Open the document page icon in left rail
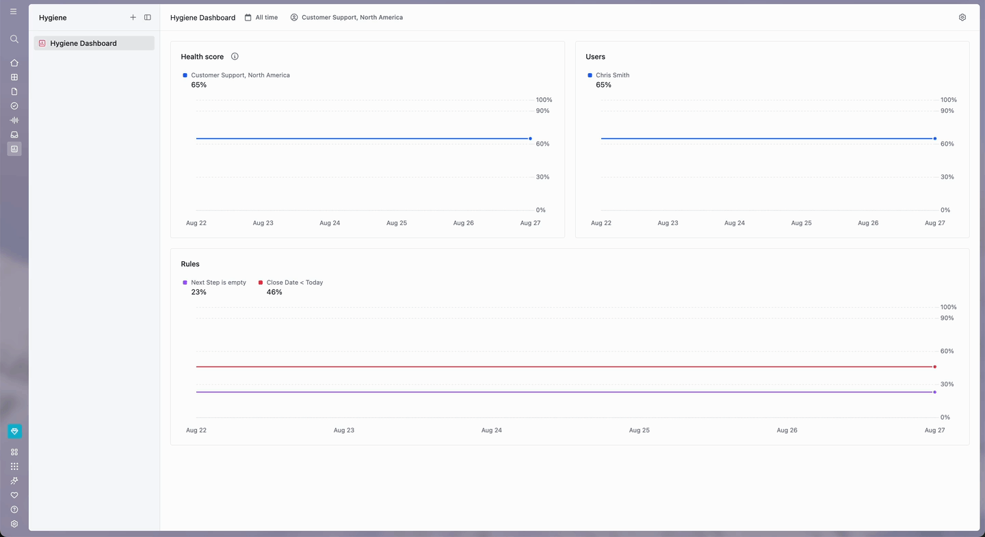Screen dimensions: 985x537 click(14, 92)
